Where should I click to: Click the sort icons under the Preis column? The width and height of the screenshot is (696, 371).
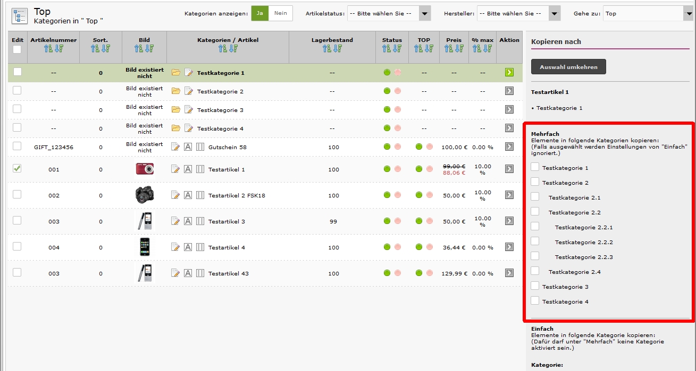pos(454,49)
